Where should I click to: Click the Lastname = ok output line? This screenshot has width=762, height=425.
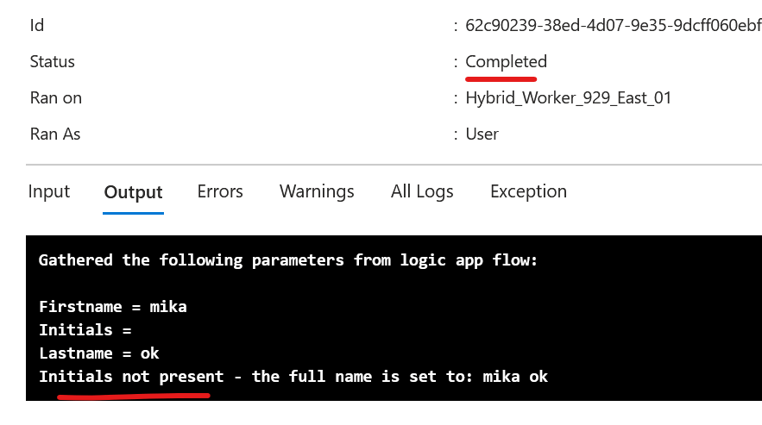(98, 353)
